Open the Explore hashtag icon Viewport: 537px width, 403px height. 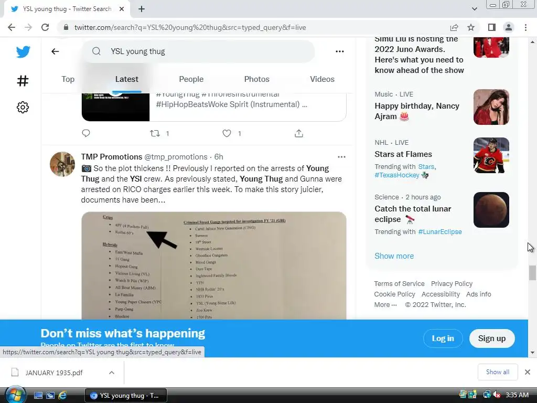[x=23, y=81]
